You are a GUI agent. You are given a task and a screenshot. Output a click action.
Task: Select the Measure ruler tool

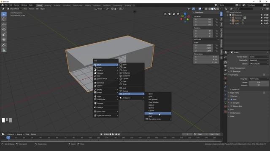click(4, 50)
